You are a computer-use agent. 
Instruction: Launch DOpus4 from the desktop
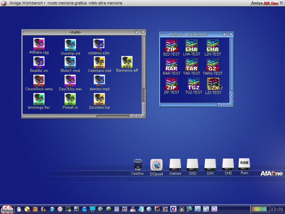156,165
